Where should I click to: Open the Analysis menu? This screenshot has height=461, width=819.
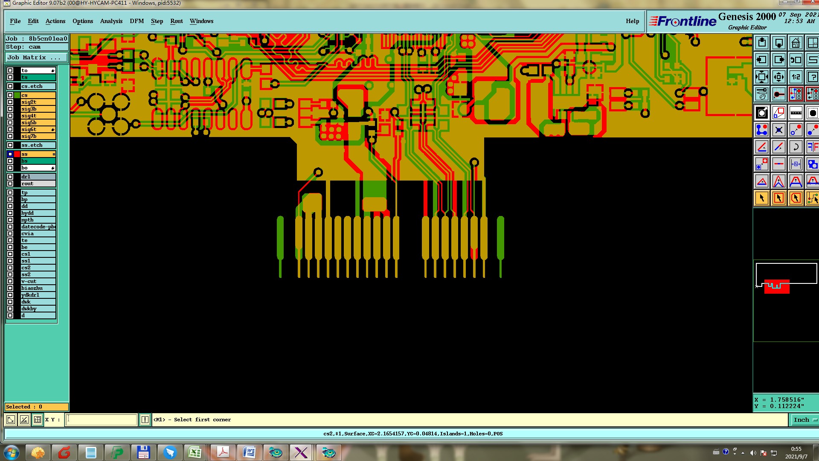click(x=111, y=21)
